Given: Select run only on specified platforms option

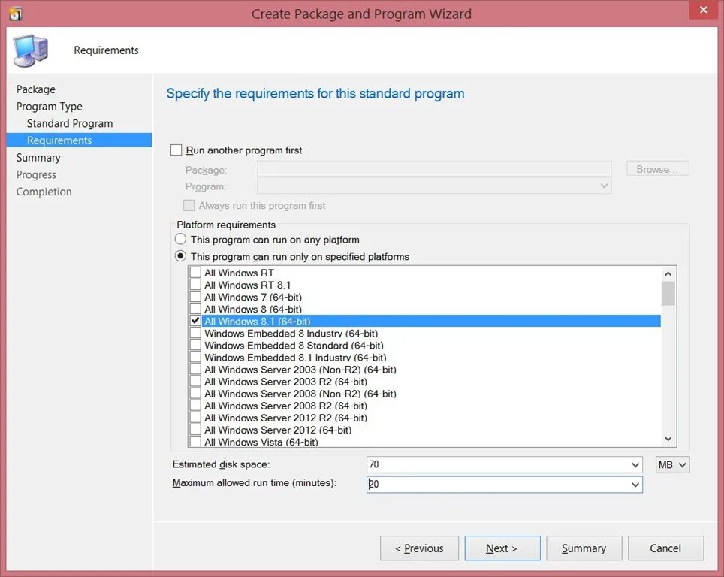Looking at the screenshot, I should (180, 256).
